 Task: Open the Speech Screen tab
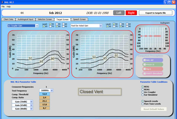(79, 19)
